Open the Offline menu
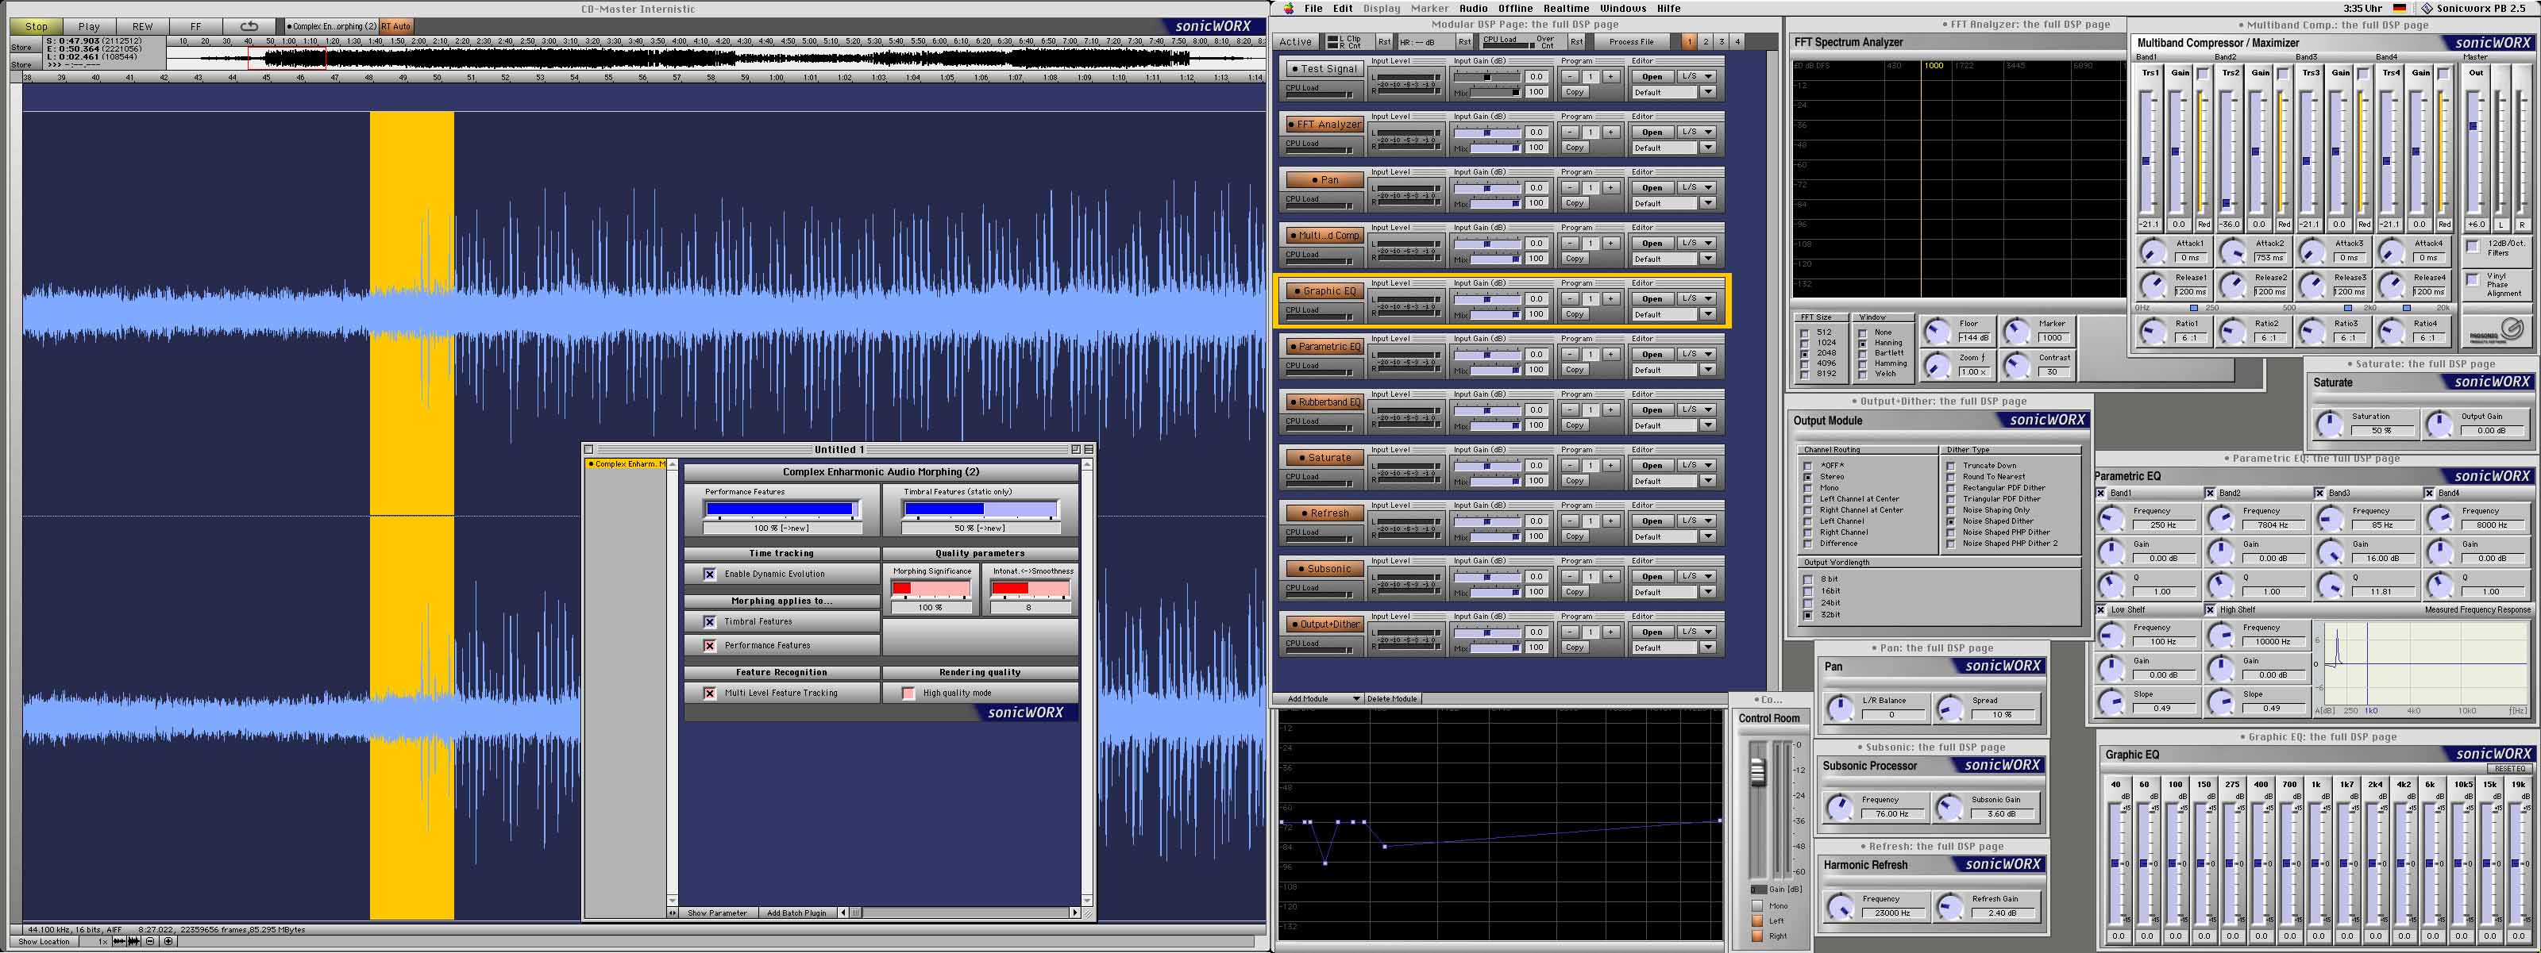The image size is (2541, 953). (1515, 8)
